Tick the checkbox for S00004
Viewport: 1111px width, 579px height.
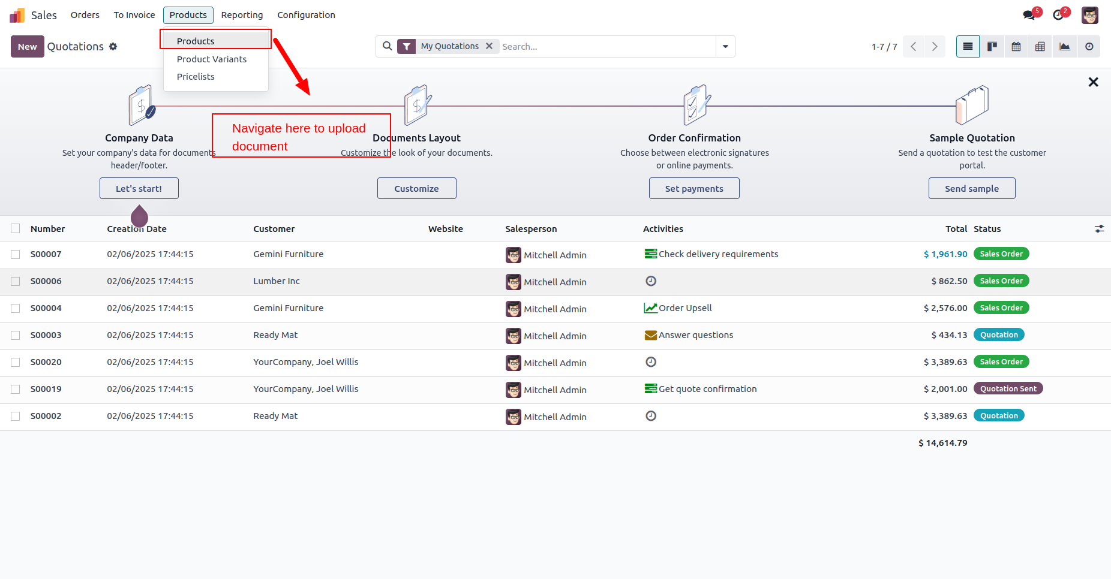pos(16,308)
